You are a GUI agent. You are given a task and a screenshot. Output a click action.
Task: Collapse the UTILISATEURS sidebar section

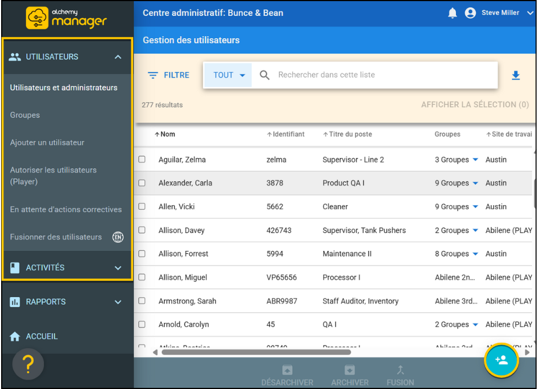tap(118, 57)
